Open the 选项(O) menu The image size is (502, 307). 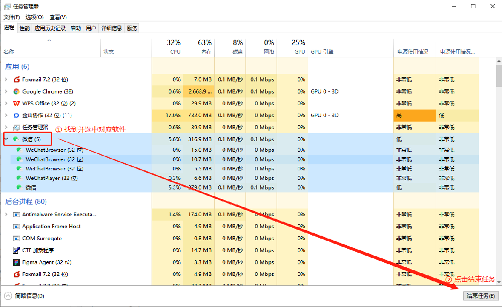tap(35, 17)
